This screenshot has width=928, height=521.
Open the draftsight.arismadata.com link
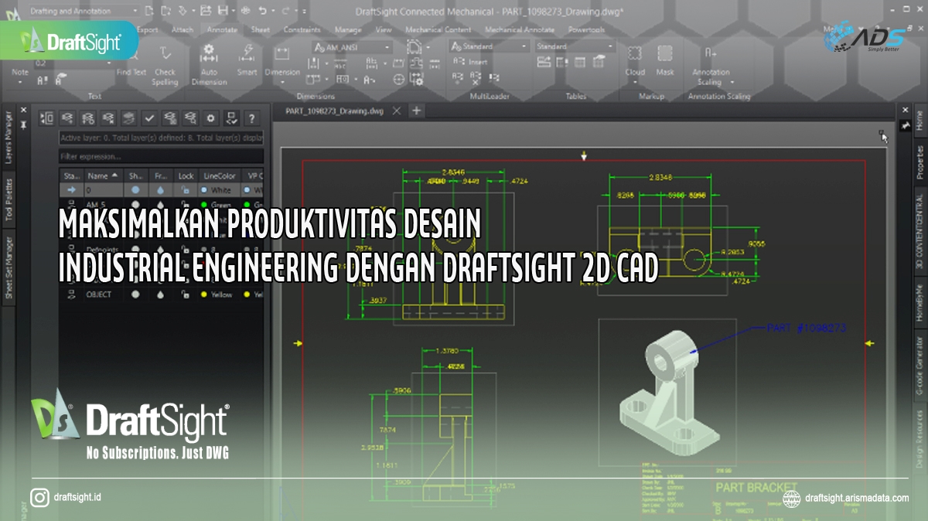point(857,499)
